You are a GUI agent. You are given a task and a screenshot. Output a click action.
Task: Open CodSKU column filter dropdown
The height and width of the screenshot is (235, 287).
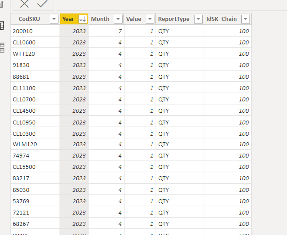pyautogui.click(x=54, y=19)
